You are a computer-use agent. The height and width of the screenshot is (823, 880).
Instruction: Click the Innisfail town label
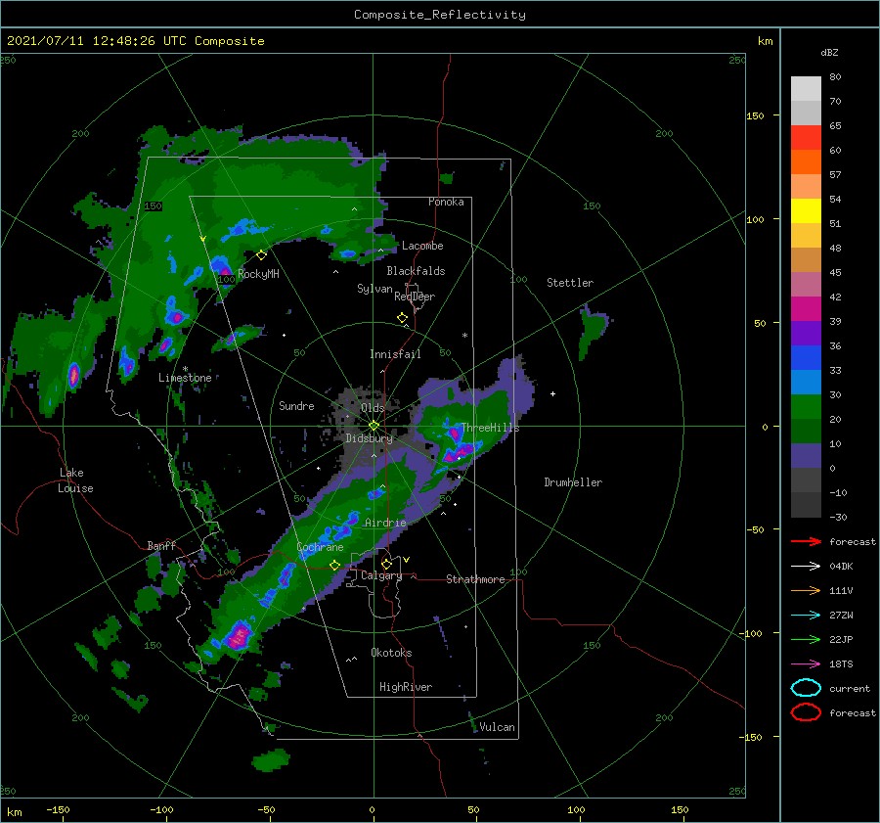point(395,354)
